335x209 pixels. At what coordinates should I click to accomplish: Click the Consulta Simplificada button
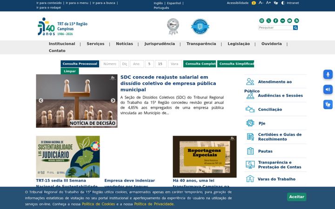tap(235, 64)
